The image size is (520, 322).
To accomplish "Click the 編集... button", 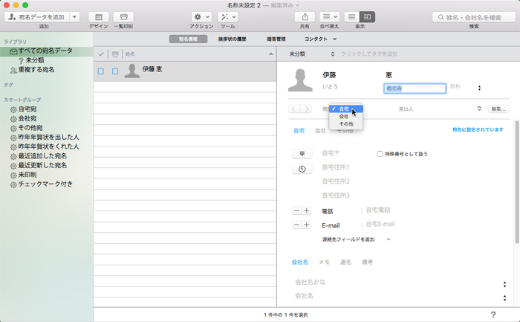I will click(498, 109).
